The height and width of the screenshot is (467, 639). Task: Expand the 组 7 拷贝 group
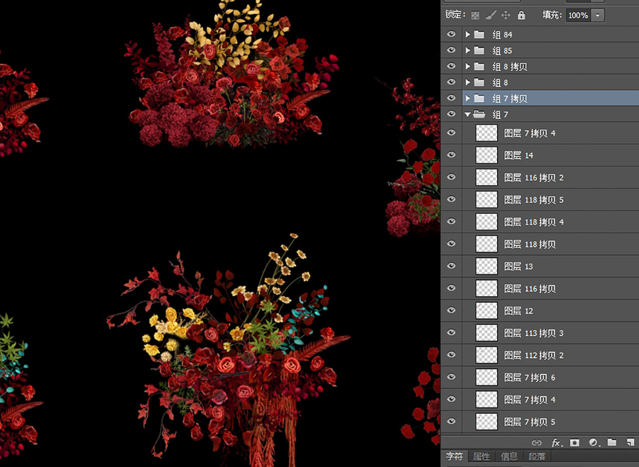tap(468, 98)
